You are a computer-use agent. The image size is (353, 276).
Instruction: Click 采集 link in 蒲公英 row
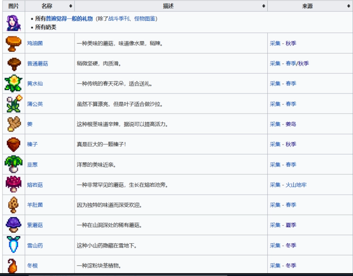tap(275, 104)
